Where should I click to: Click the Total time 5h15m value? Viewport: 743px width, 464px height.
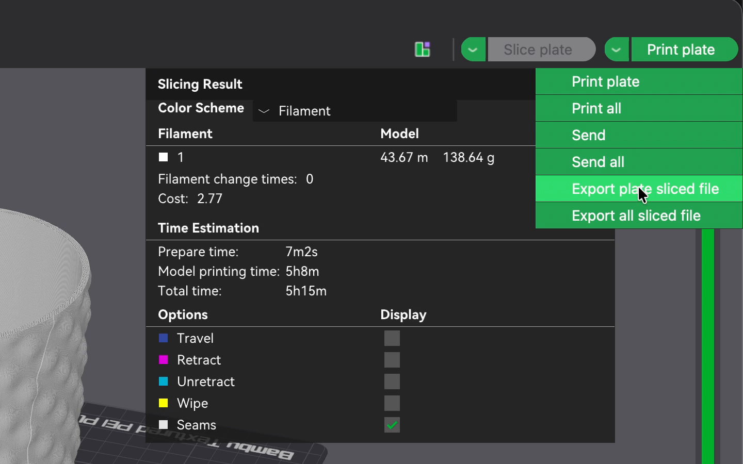(306, 291)
